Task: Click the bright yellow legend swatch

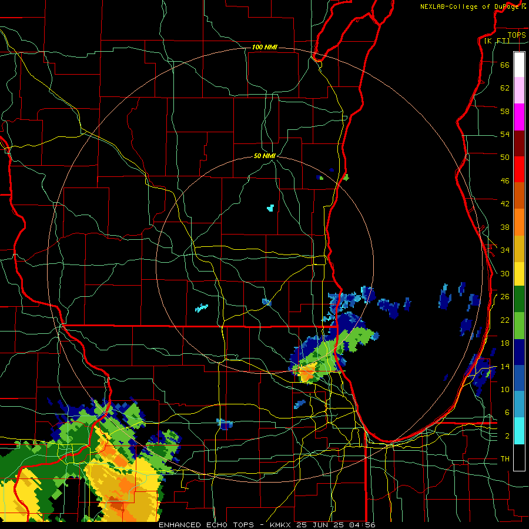Action: coord(519,273)
